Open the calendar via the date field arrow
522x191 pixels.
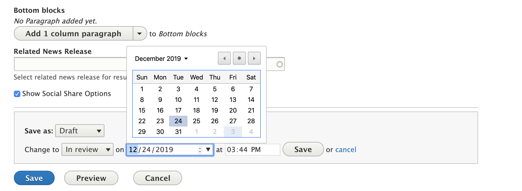coord(208,150)
